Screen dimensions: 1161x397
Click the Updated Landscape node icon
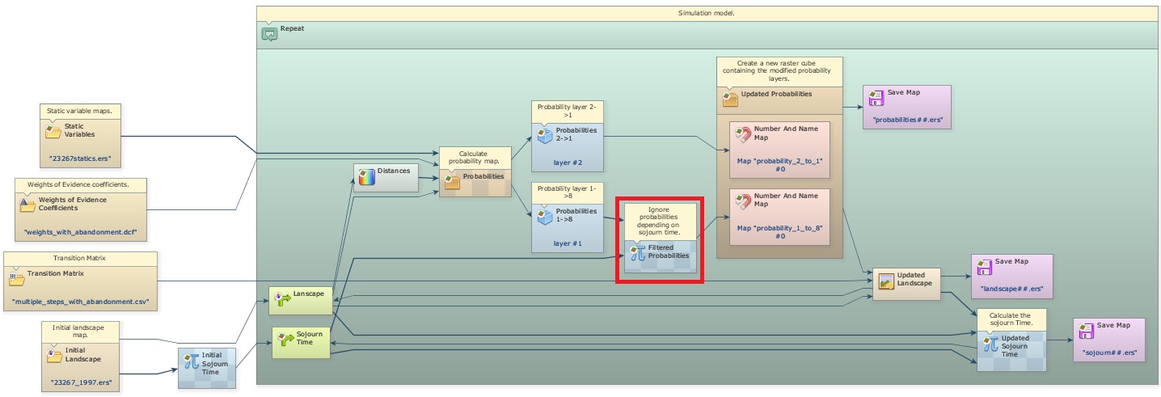click(x=886, y=281)
